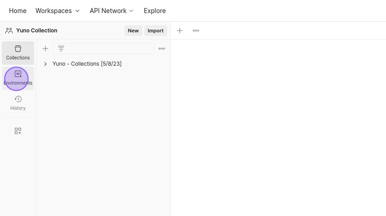Select the Yuno - Collections [5/8/23] collection
Viewport: 386px width, 216px height.
click(x=87, y=64)
